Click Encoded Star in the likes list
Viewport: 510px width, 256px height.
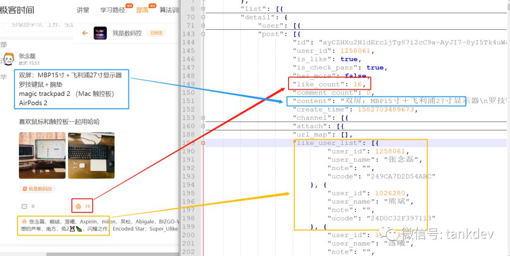point(129,229)
